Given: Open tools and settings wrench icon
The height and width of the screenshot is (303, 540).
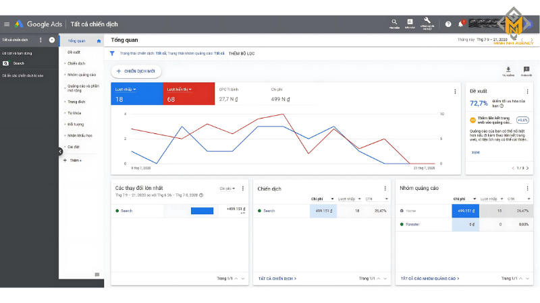Looking at the screenshot, I should pos(427,24).
